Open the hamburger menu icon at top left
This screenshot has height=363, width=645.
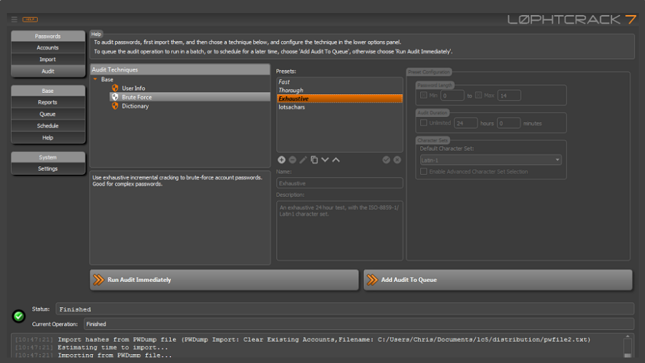click(14, 19)
